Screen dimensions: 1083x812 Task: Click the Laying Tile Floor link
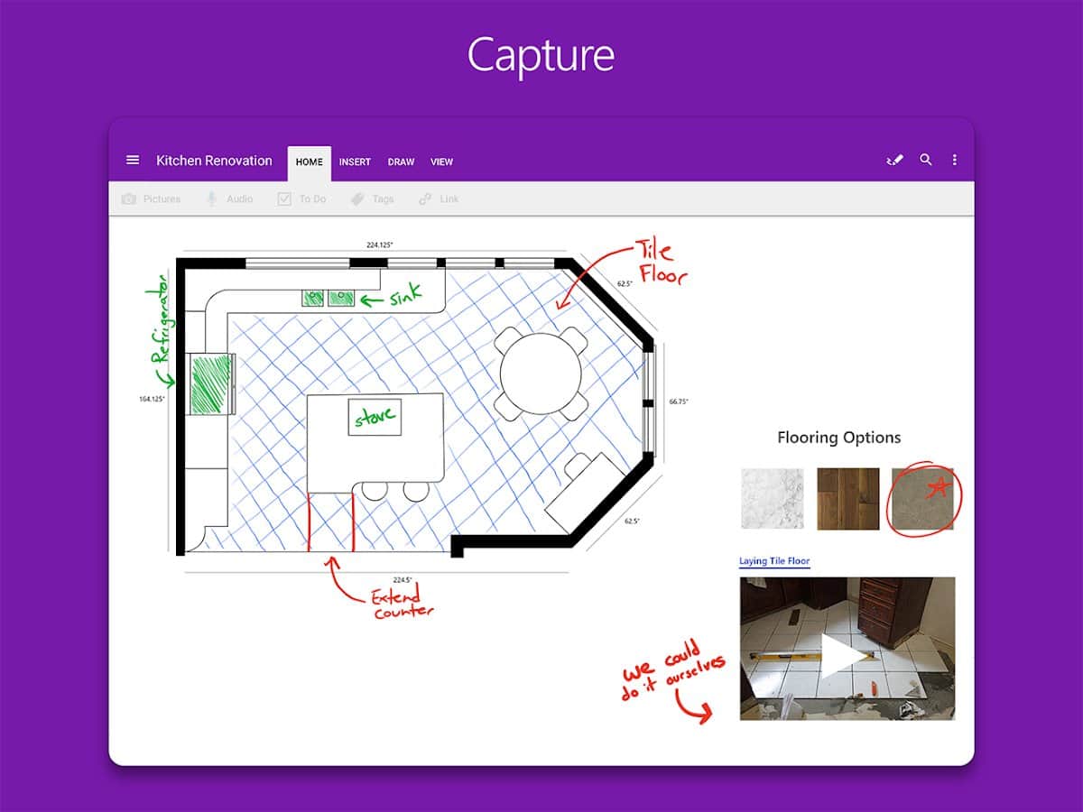pos(774,561)
